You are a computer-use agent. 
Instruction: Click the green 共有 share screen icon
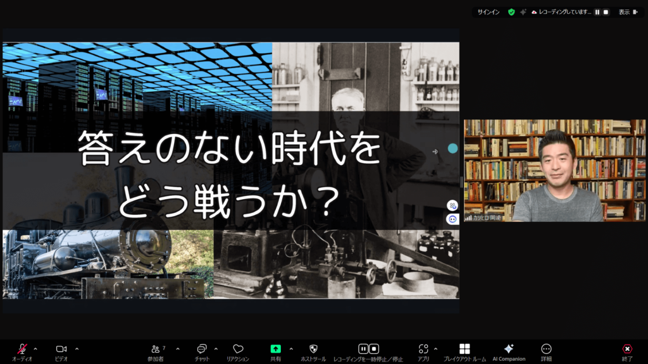tap(276, 349)
